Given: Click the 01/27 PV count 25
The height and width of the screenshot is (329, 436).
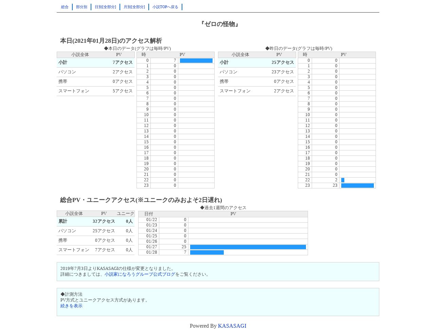Looking at the screenshot, I should tap(184, 247).
